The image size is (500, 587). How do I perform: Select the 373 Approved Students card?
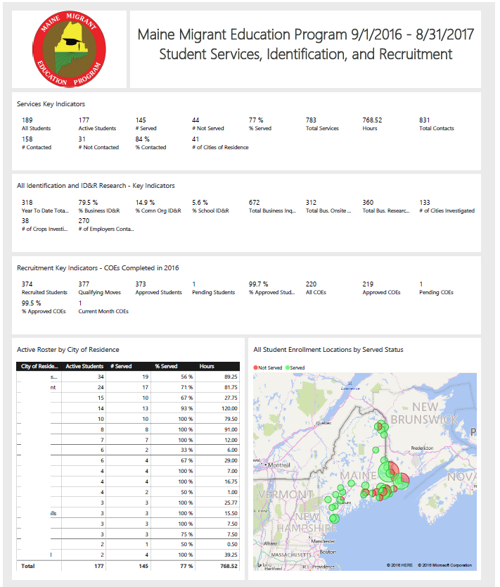tap(158, 288)
